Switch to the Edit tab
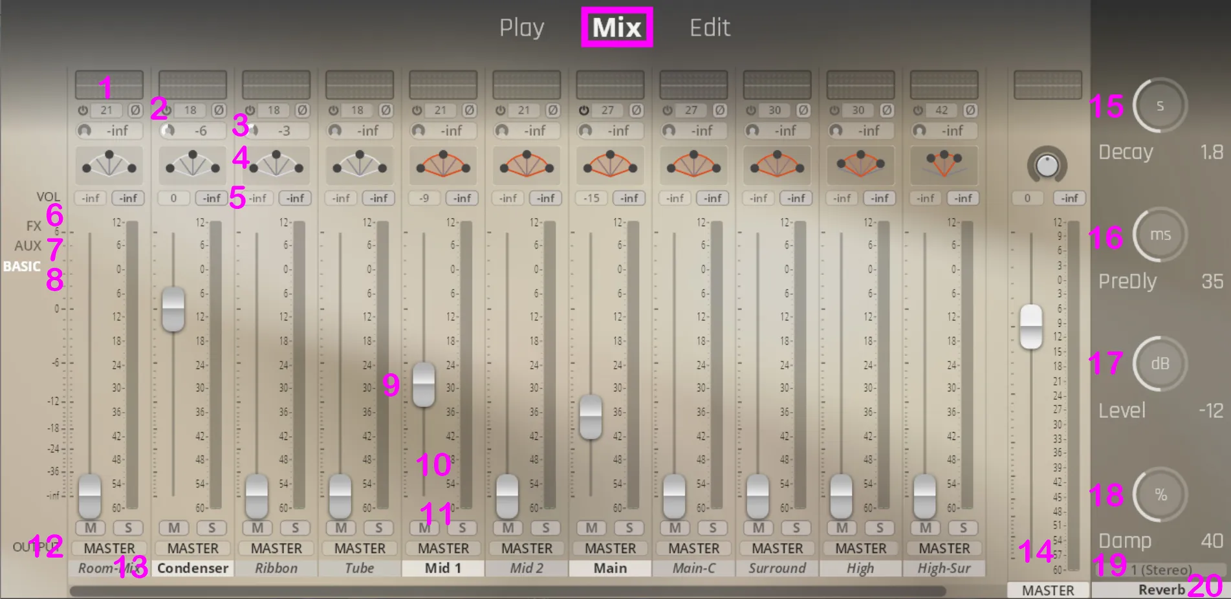 click(710, 28)
